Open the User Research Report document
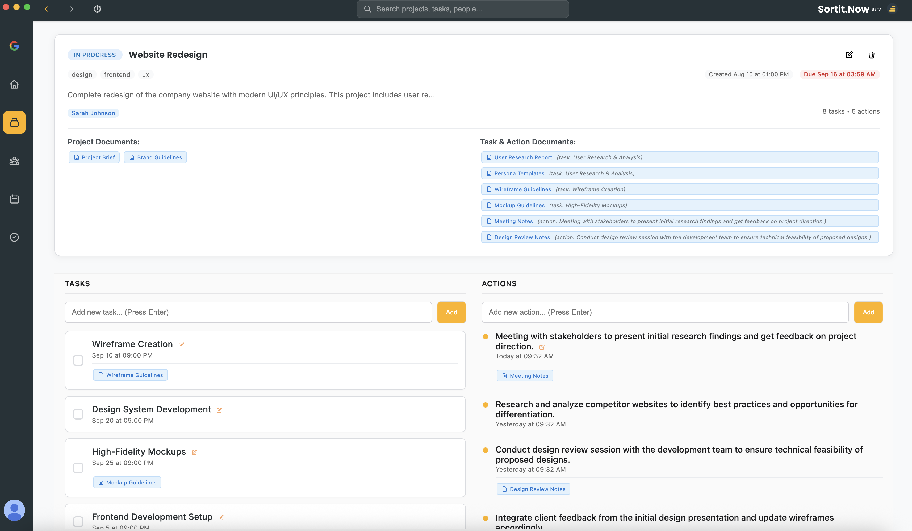912x531 pixels. pyautogui.click(x=523, y=157)
